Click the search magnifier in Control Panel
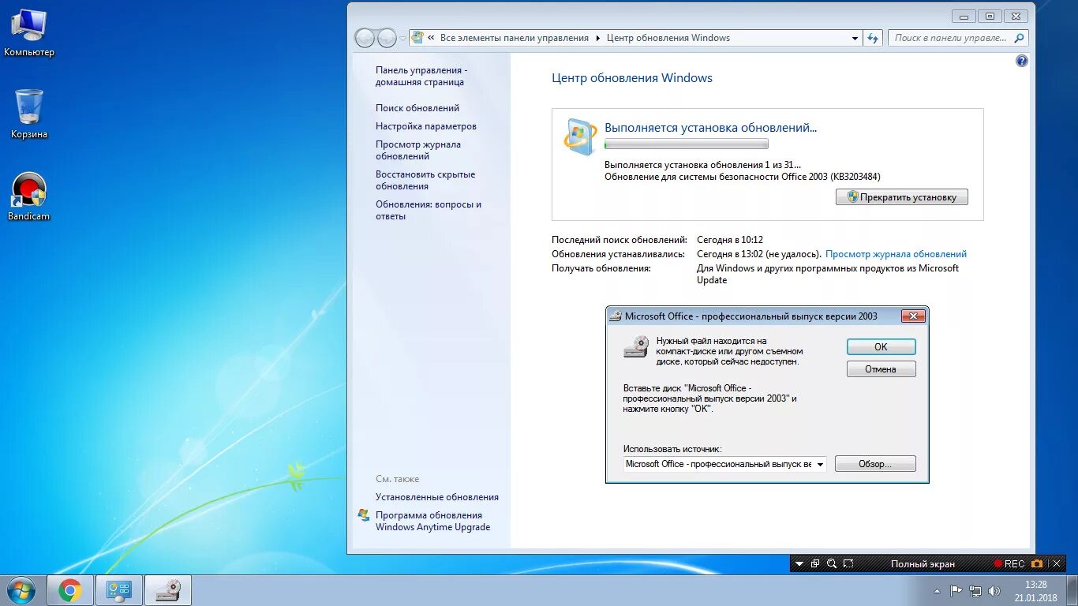Viewport: 1078px width, 606px height. coord(1019,38)
